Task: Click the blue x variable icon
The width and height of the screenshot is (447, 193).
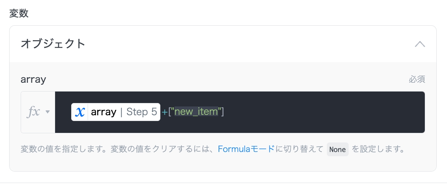Action: click(x=80, y=112)
